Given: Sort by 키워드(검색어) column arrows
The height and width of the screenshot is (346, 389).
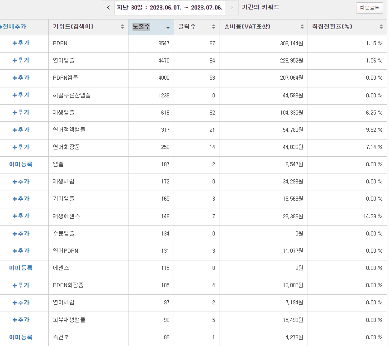Looking at the screenshot, I should coord(122,27).
